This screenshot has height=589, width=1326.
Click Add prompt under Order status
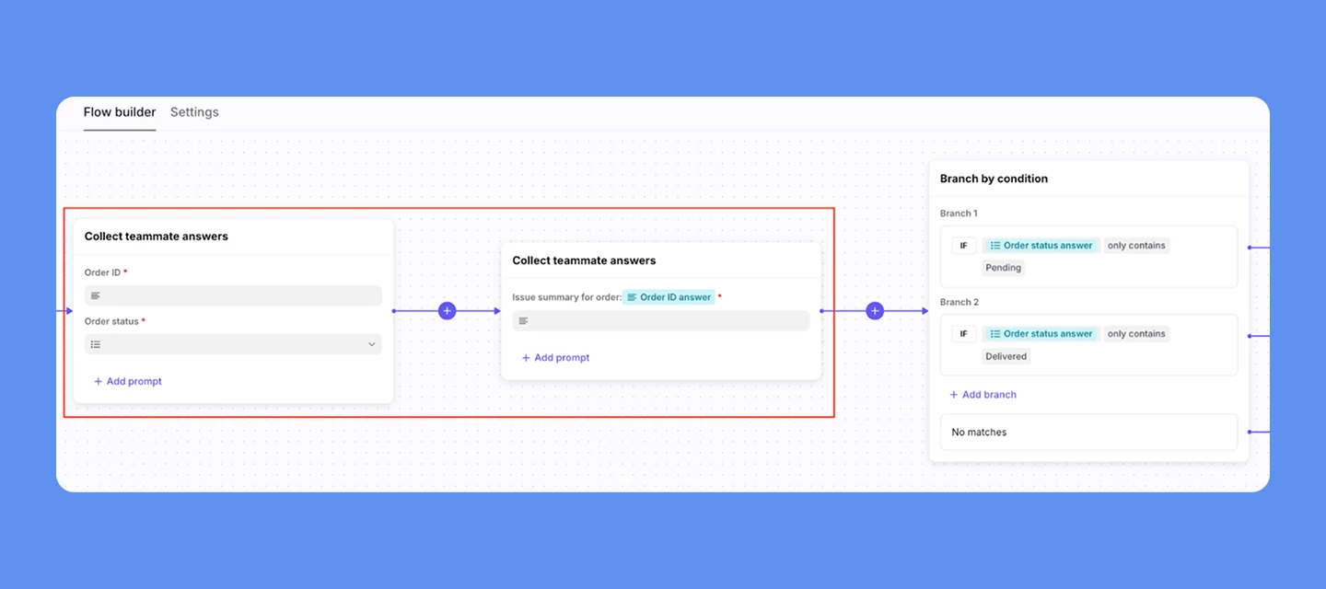[127, 380]
